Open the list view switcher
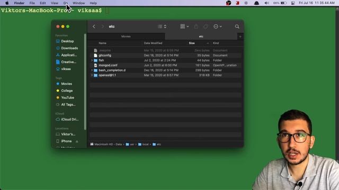The image size is (339, 190). tap(162, 26)
